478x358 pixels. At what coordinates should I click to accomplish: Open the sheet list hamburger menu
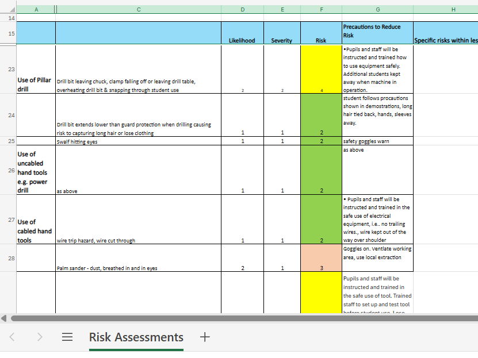pyautogui.click(x=67, y=337)
